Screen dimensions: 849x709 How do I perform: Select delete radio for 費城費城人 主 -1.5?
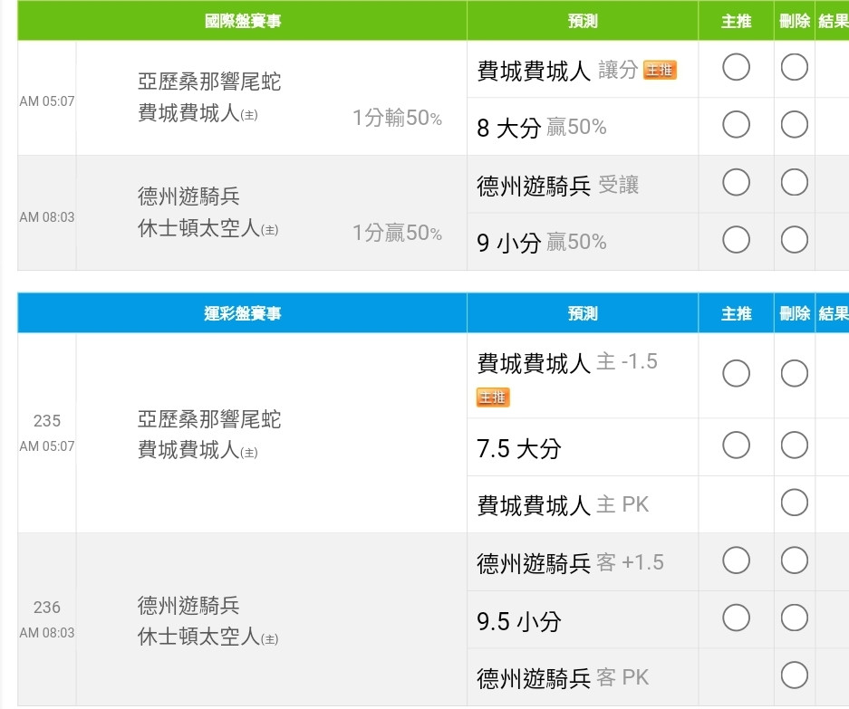tap(795, 373)
